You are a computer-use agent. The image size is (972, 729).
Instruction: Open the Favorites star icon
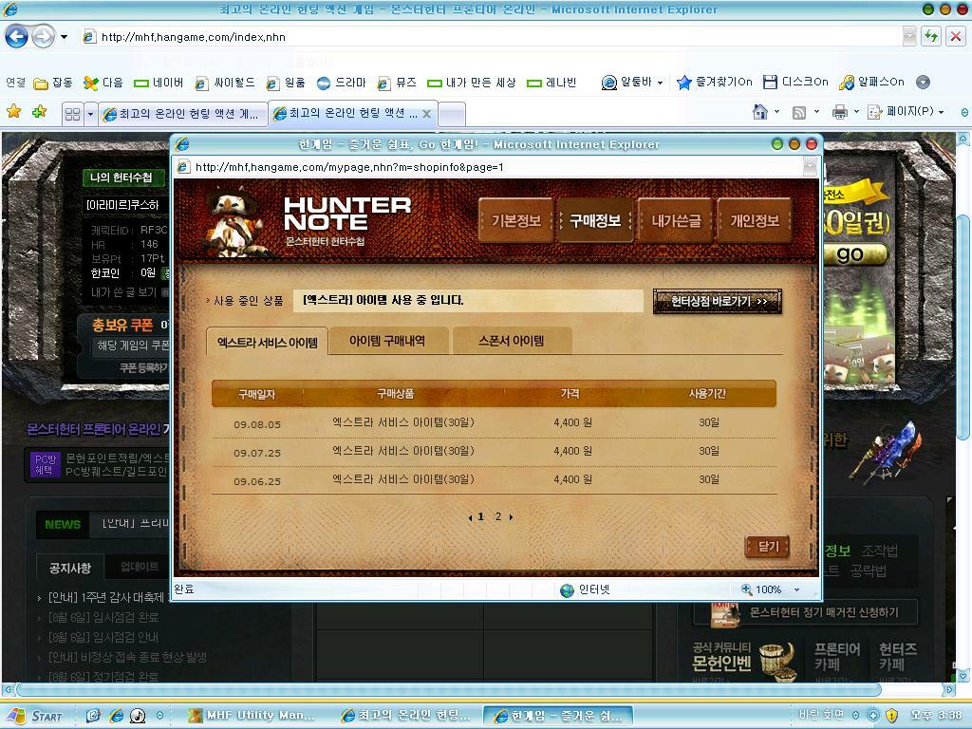pyautogui.click(x=14, y=112)
